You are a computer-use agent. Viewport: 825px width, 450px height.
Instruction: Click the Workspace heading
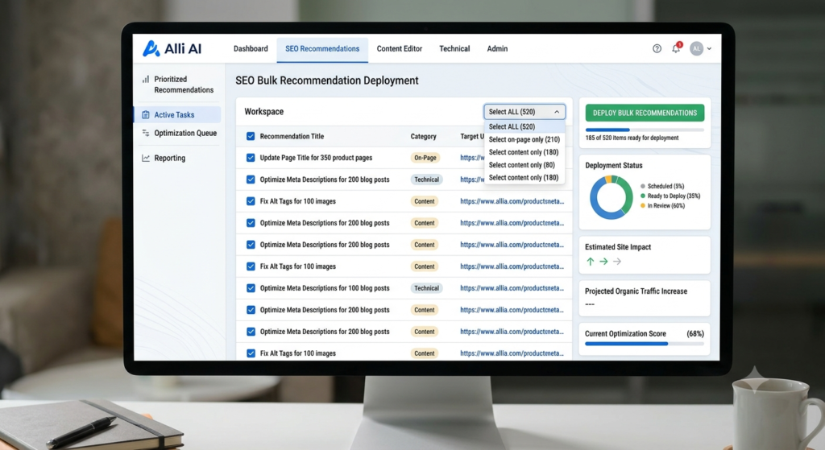click(x=264, y=111)
